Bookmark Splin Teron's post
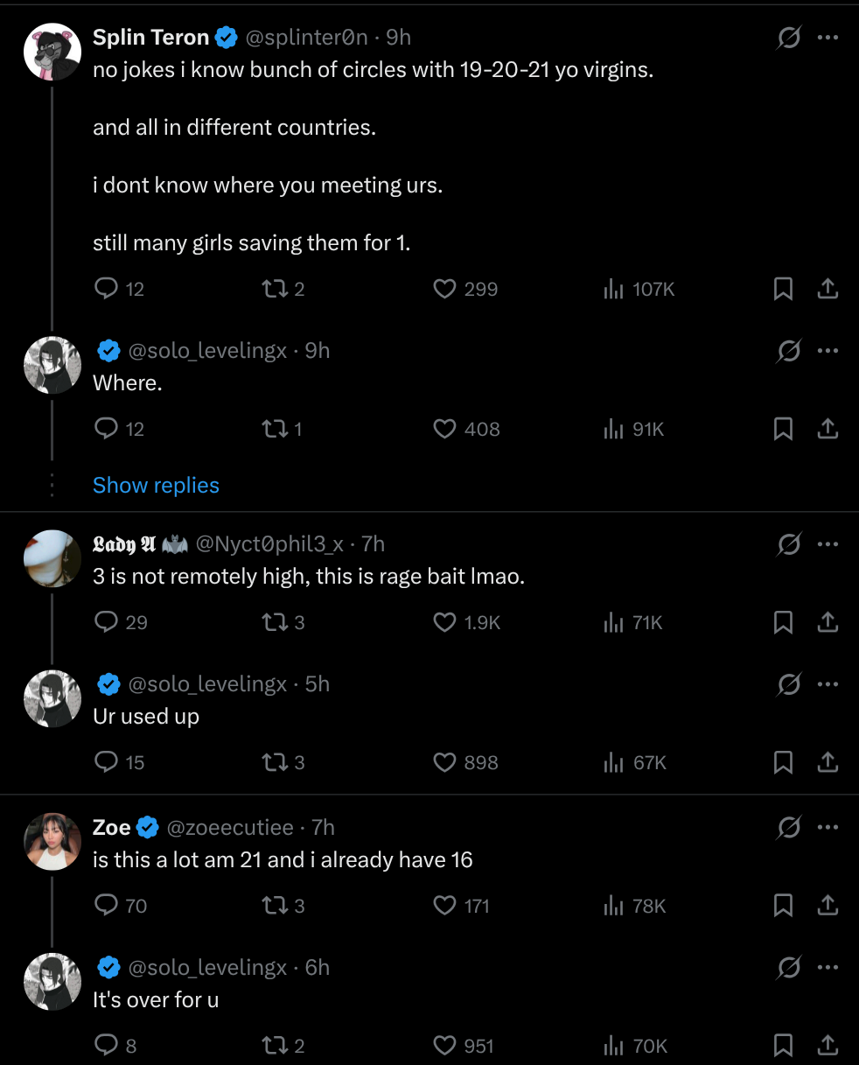859x1065 pixels. pyautogui.click(x=783, y=289)
